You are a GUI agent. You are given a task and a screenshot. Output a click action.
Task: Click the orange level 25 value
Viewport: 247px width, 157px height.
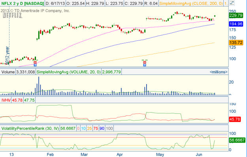point(89,128)
